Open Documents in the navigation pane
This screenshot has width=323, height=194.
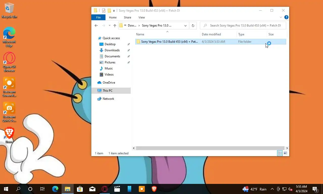(x=112, y=56)
